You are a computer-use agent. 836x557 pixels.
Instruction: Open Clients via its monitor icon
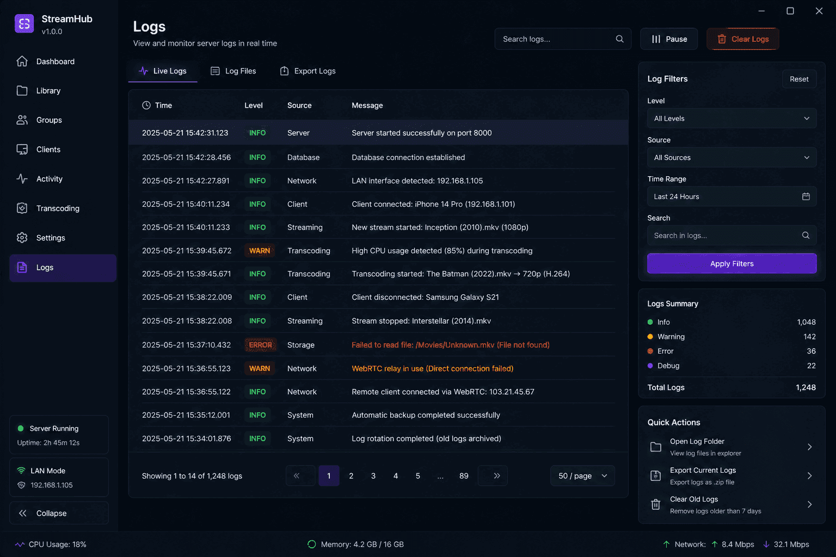22,150
